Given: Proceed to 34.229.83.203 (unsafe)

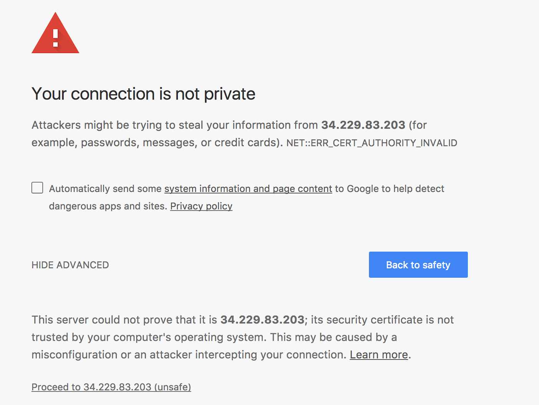Looking at the screenshot, I should 111,387.
